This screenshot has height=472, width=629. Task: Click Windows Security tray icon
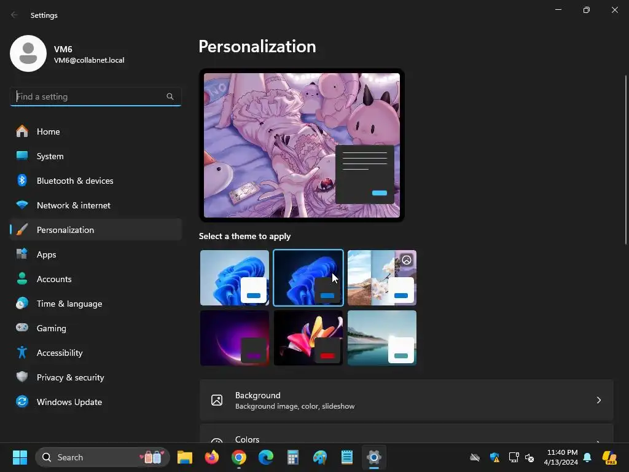coord(494,457)
